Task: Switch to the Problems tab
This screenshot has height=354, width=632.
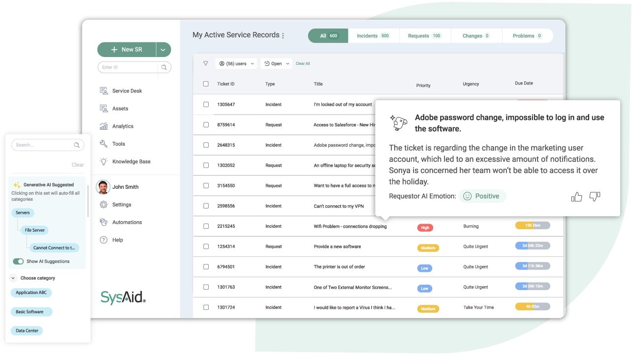Action: (527, 36)
